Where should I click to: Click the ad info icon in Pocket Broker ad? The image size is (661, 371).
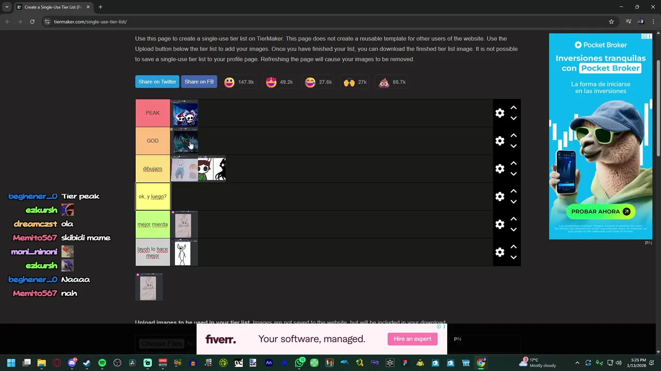(x=644, y=37)
